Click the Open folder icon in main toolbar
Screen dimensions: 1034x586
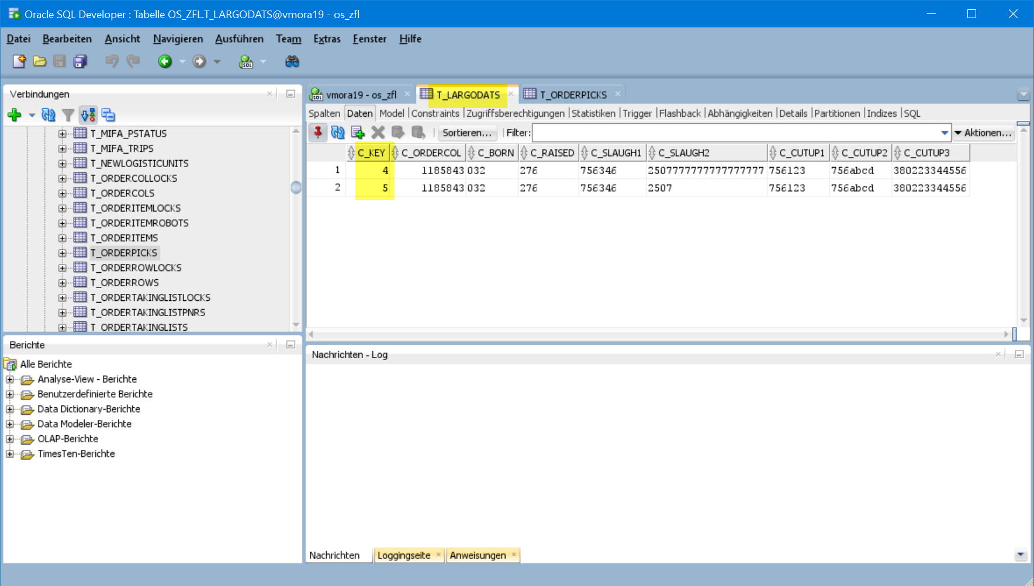click(x=40, y=61)
